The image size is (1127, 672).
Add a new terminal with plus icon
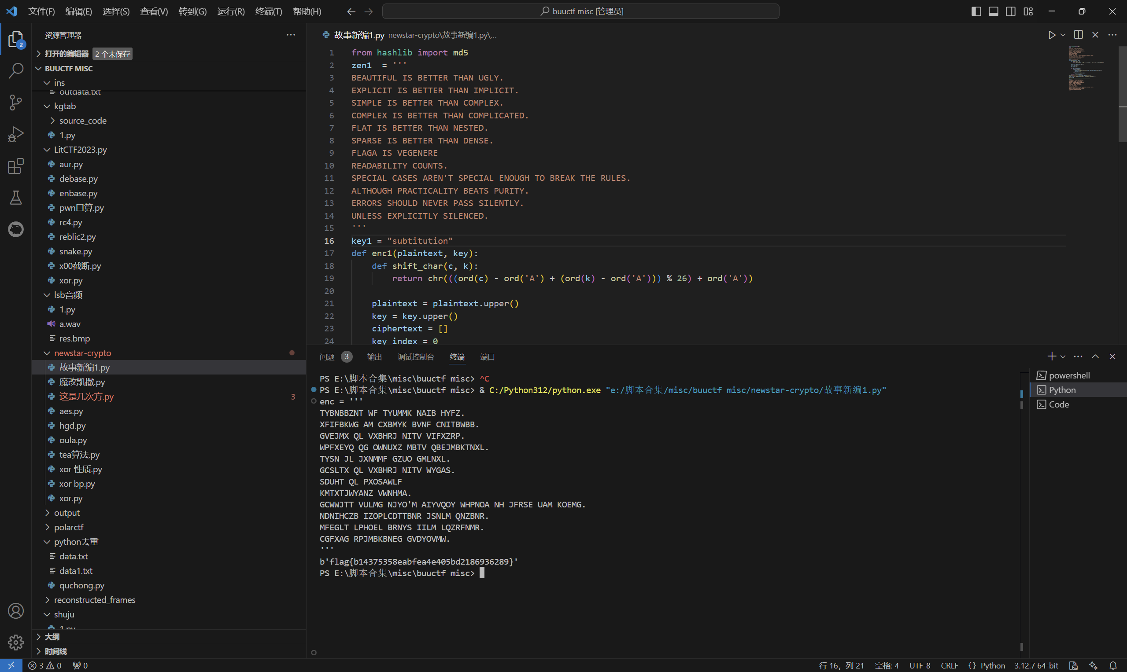1052,356
